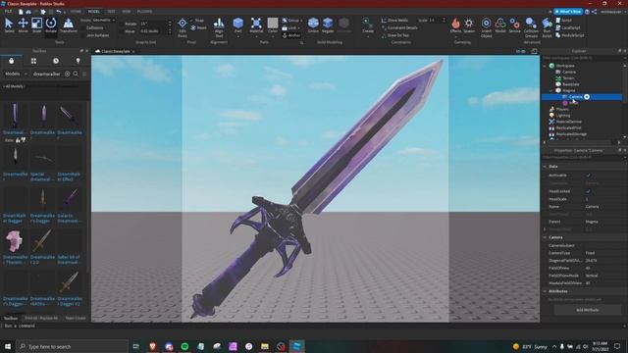Click the Negate solid modeling icon
The height and width of the screenshot is (353, 628).
pos(328,25)
